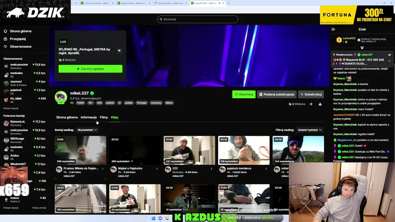395x222 pixels.
Task: Switch to the Strona główna channel tab
Action: [67, 117]
